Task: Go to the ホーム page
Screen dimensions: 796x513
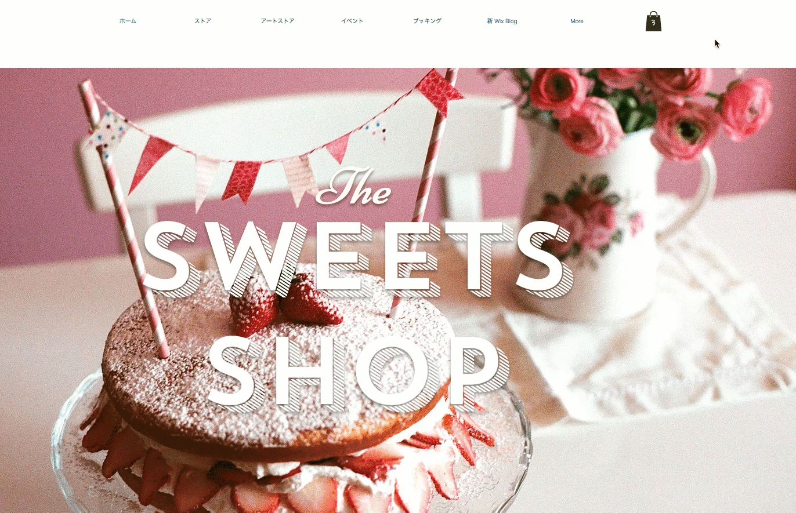Action: click(x=128, y=21)
